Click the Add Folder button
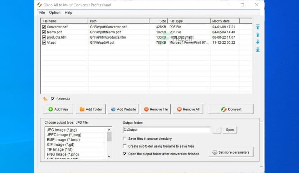299x173 pixels. (x=91, y=109)
